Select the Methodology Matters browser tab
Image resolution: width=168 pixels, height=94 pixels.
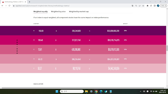tap(14, 2)
